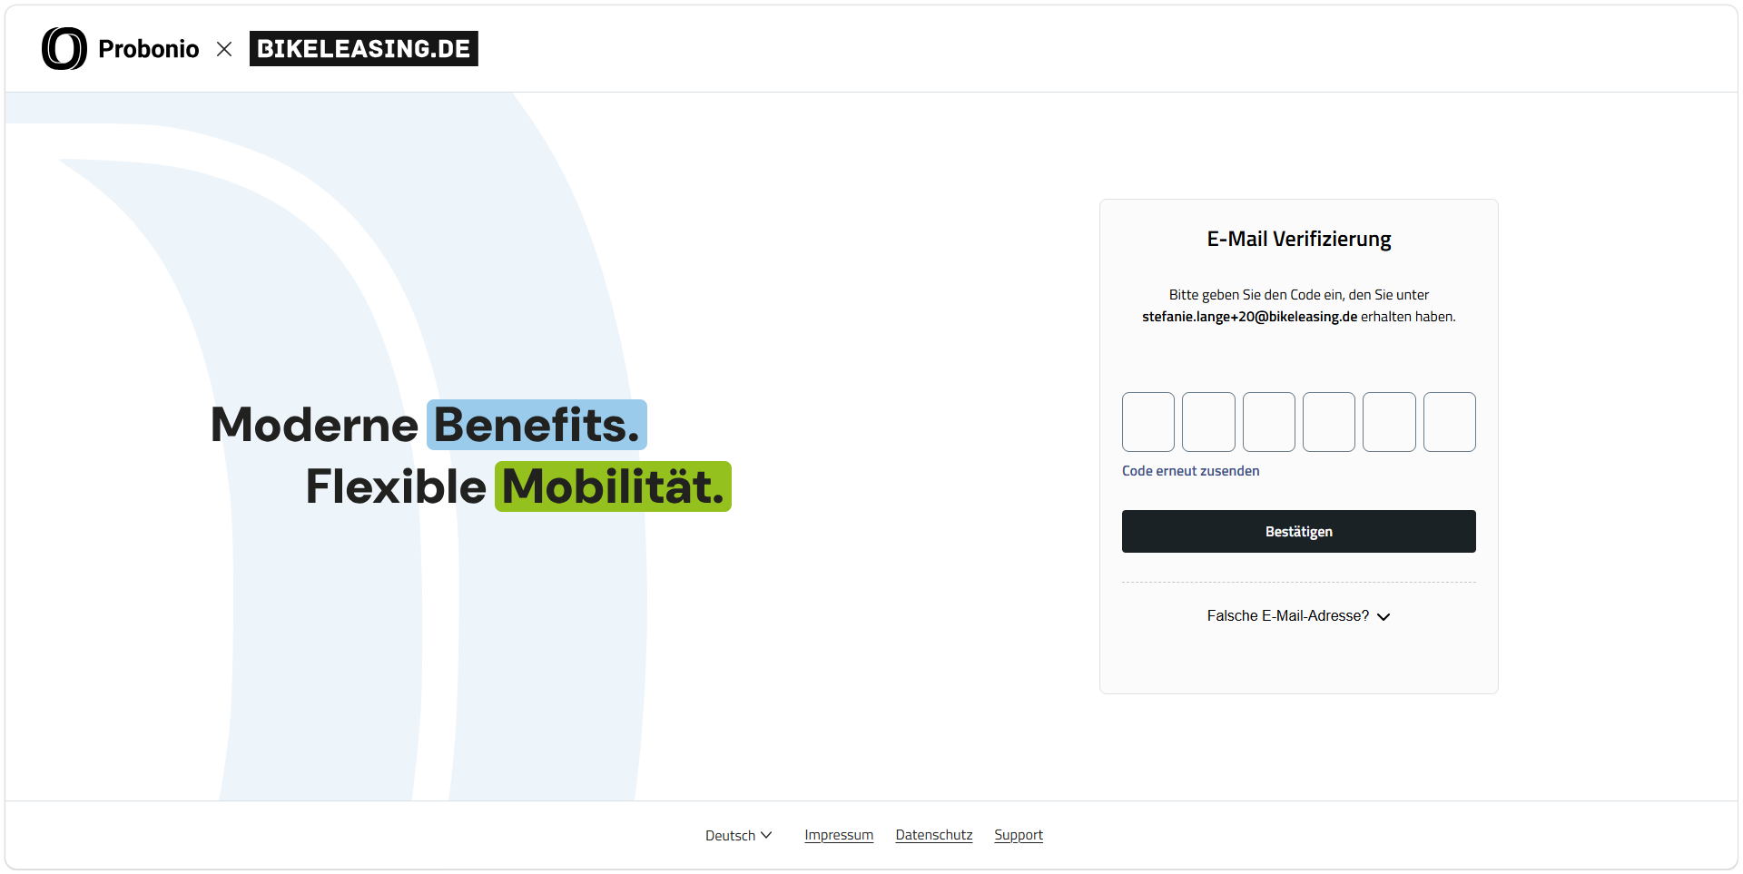The height and width of the screenshot is (874, 1743).
Task: Click the Bestätigen button
Action: 1298,531
